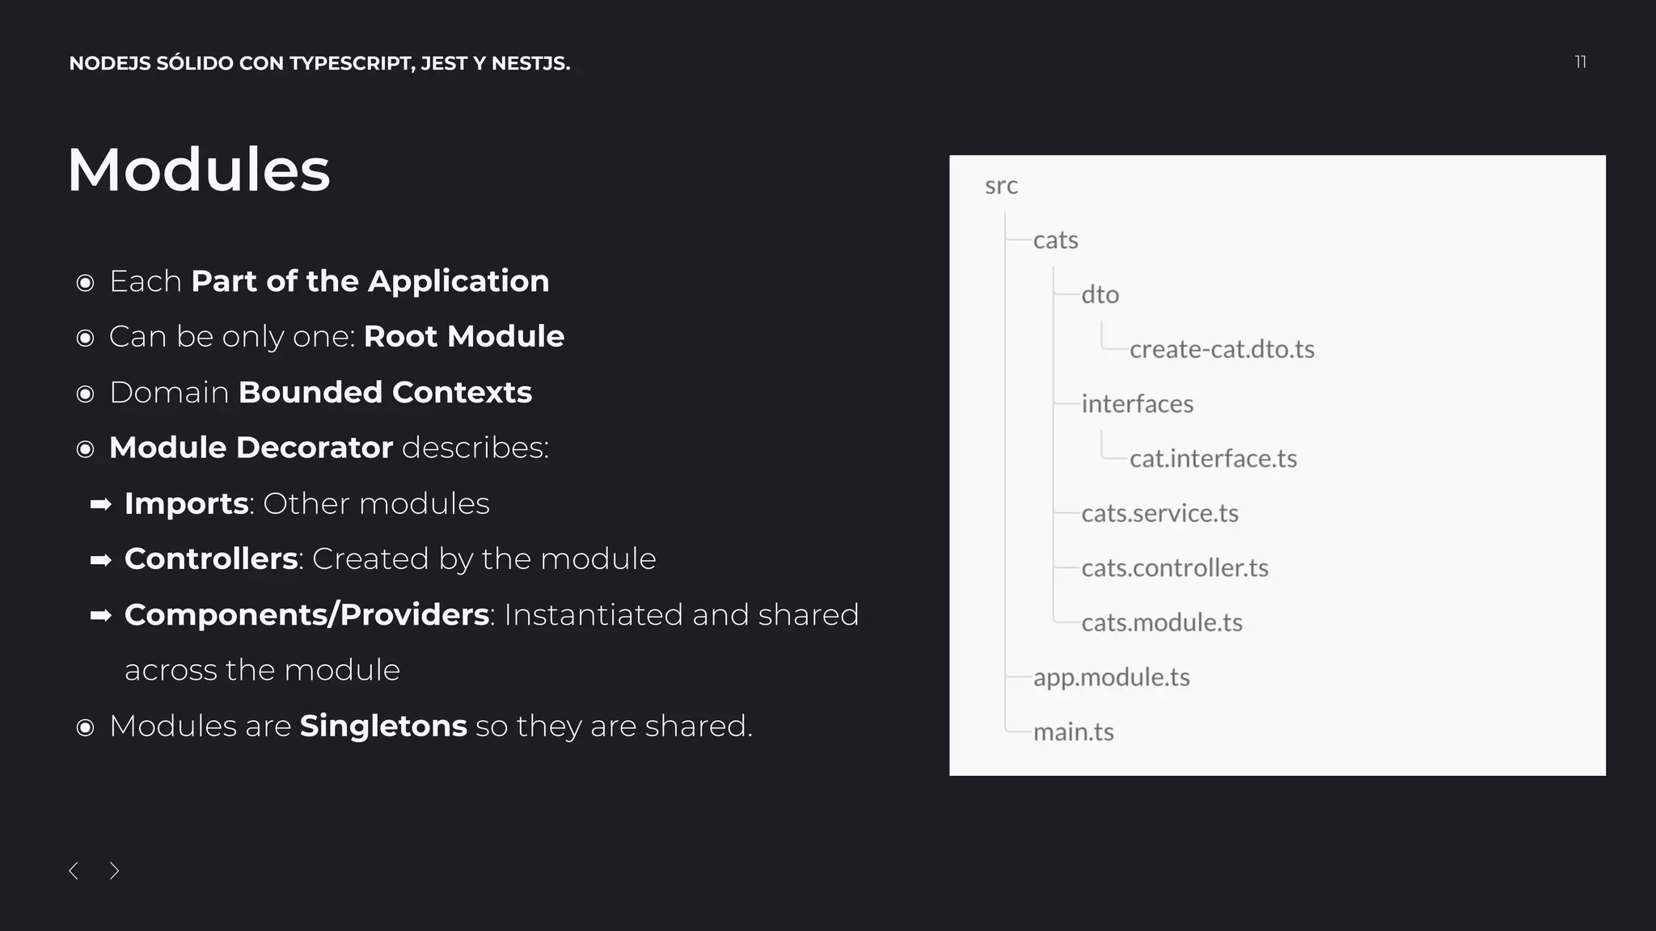The height and width of the screenshot is (931, 1656).
Task: Open cat.interface.ts in the tree
Action: tap(1213, 459)
